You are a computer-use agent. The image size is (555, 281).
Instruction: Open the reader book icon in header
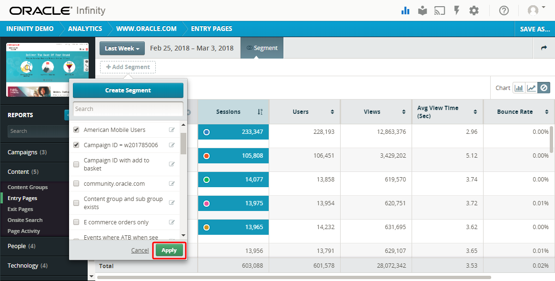coord(422,10)
